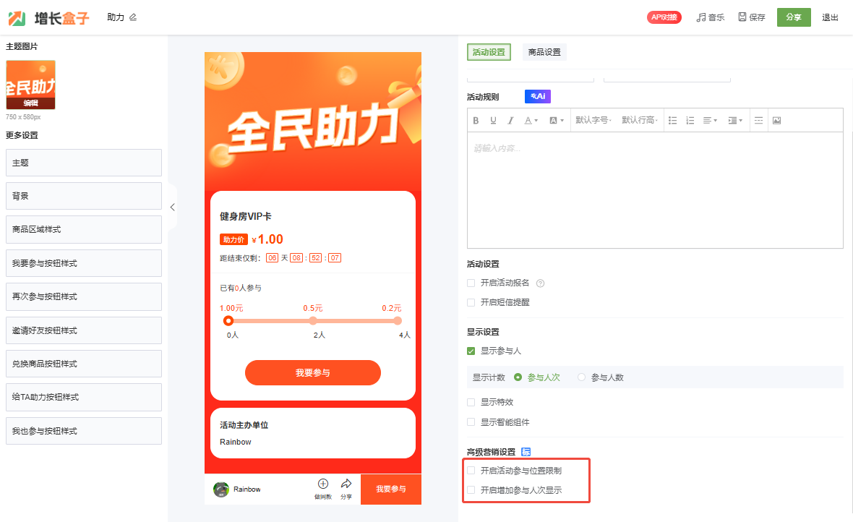
Task: Select the 参与人数 radio option
Action: click(581, 377)
